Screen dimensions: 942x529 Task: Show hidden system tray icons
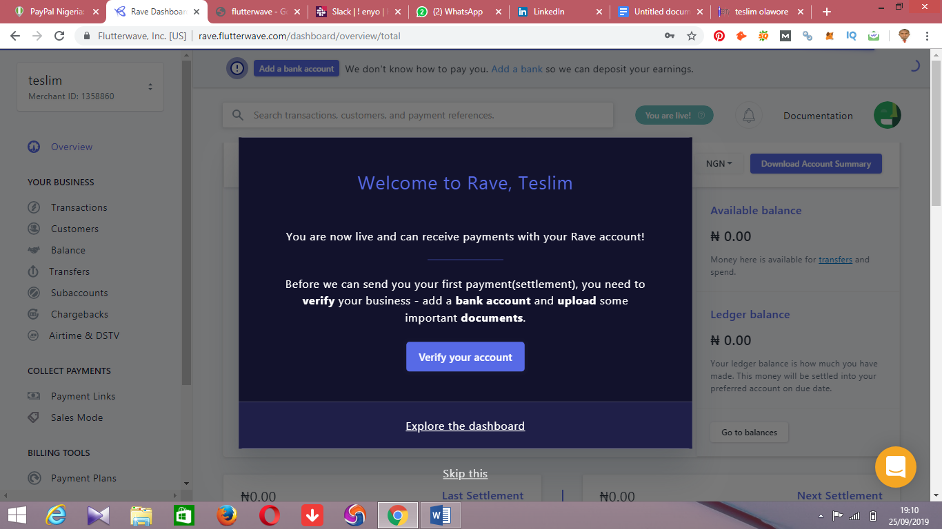(820, 515)
